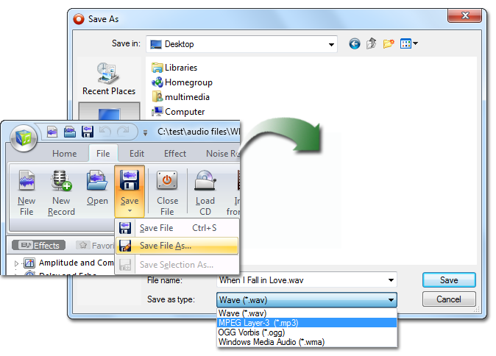Create new folder in Save As dialog
The image size is (496, 356).
pos(388,44)
